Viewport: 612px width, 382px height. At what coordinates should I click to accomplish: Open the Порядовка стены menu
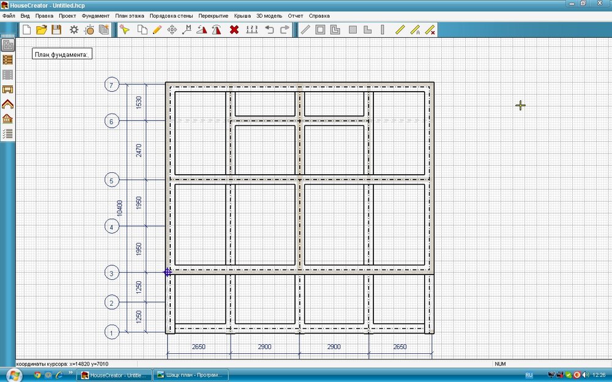click(171, 16)
